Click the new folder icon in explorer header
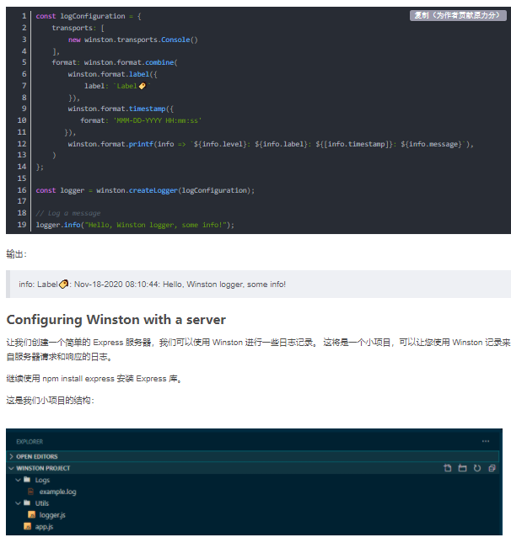Image resolution: width=511 pixels, height=548 pixels. (x=462, y=468)
